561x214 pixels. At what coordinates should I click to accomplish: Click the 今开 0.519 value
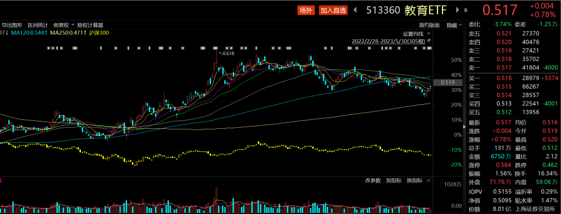[550, 131]
